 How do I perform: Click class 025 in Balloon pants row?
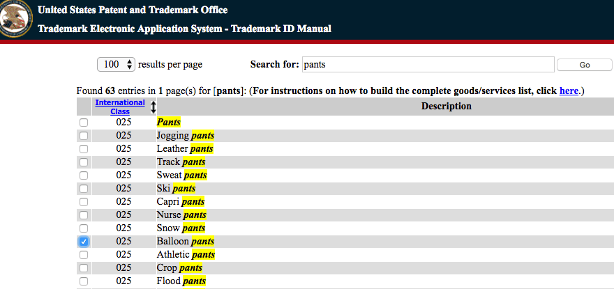click(123, 241)
